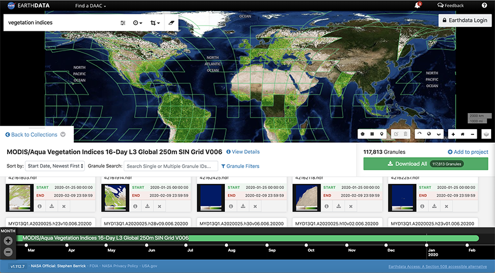Download granule 42162425.hdf
495x273 pixels.
click(243, 206)
